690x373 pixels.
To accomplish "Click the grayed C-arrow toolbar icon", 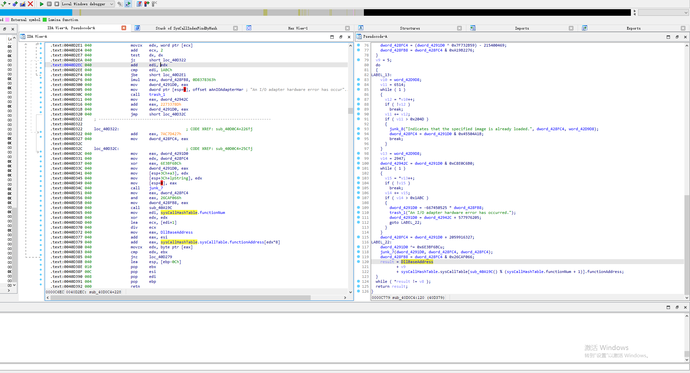I will click(x=120, y=4).
